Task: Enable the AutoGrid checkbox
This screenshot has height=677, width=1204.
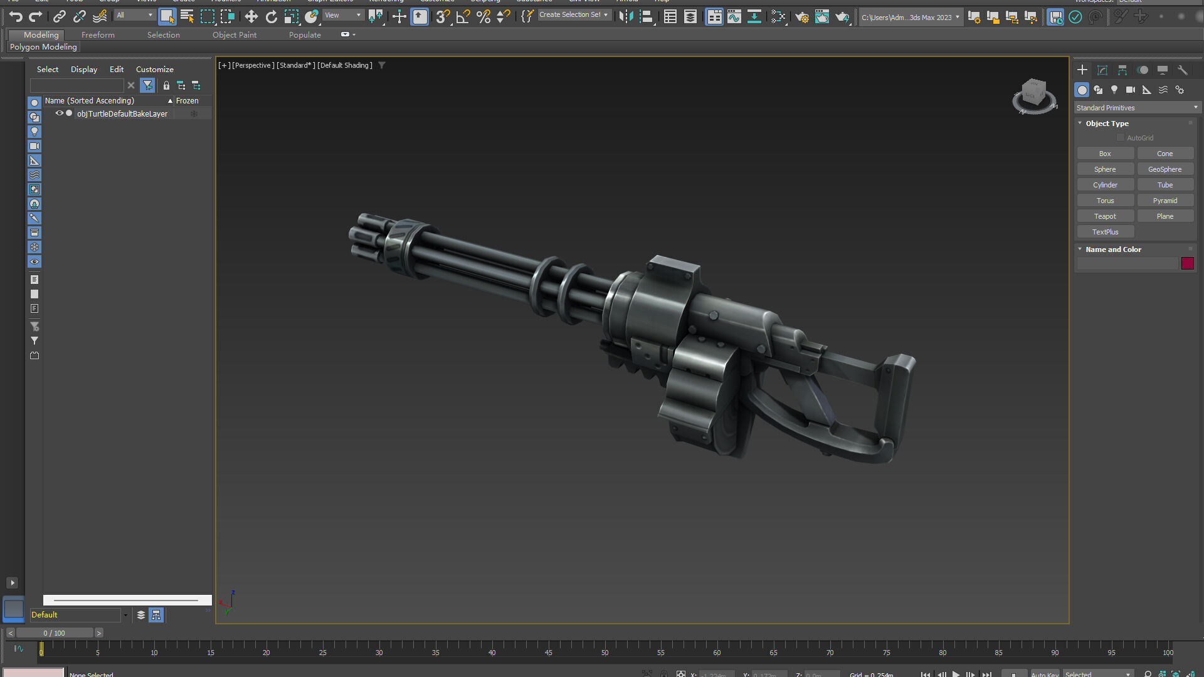Action: pos(1120,138)
